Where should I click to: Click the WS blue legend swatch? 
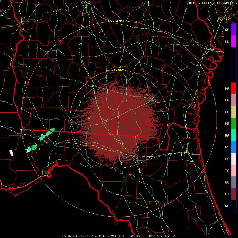click(x=234, y=147)
